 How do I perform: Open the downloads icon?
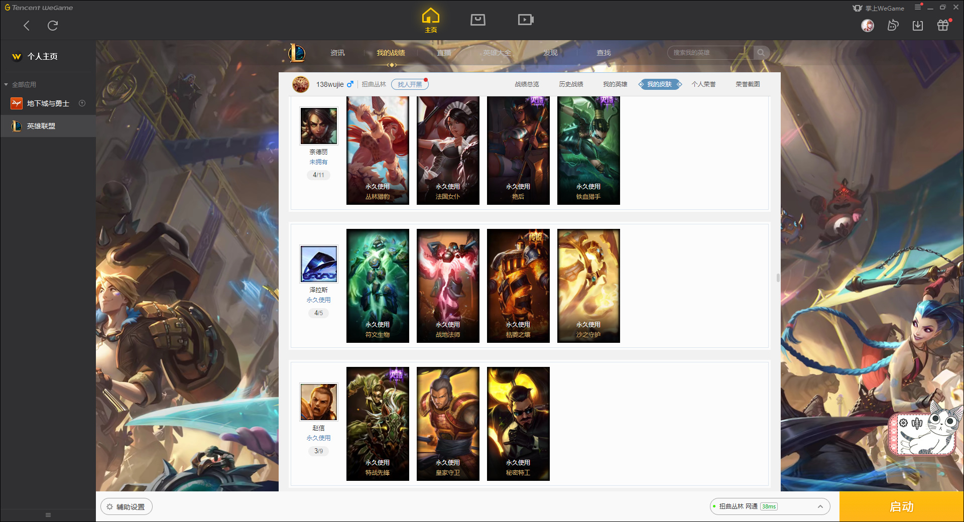[x=918, y=26]
